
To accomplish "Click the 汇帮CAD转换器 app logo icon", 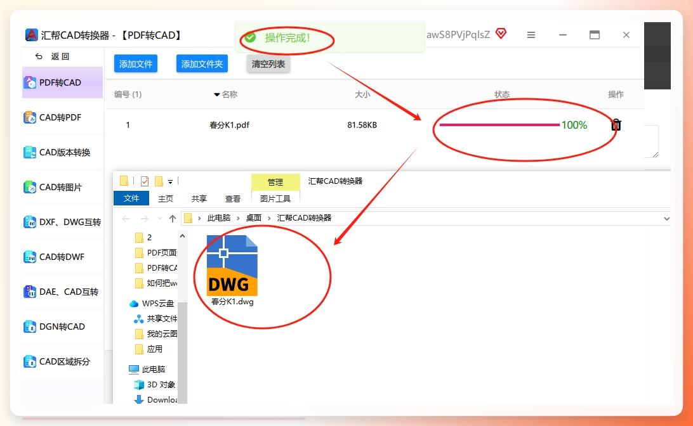I will click(x=31, y=35).
